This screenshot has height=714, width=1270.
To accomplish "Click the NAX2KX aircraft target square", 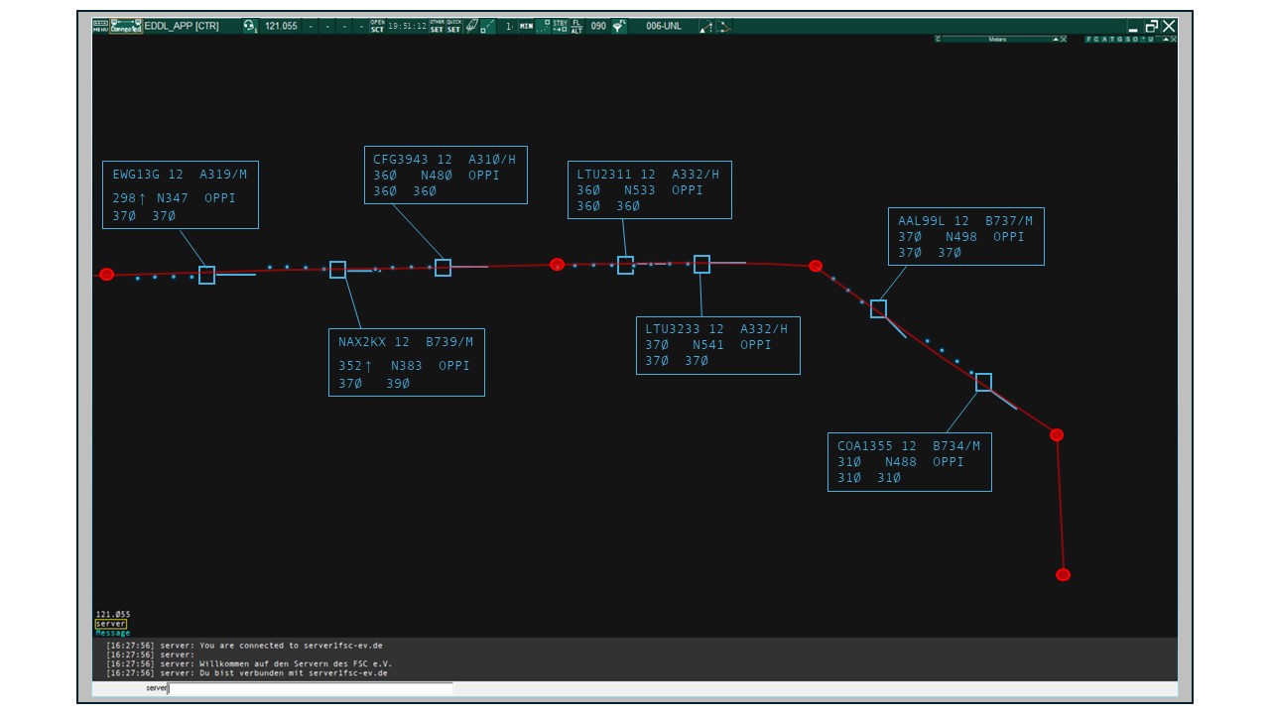I will pos(337,270).
